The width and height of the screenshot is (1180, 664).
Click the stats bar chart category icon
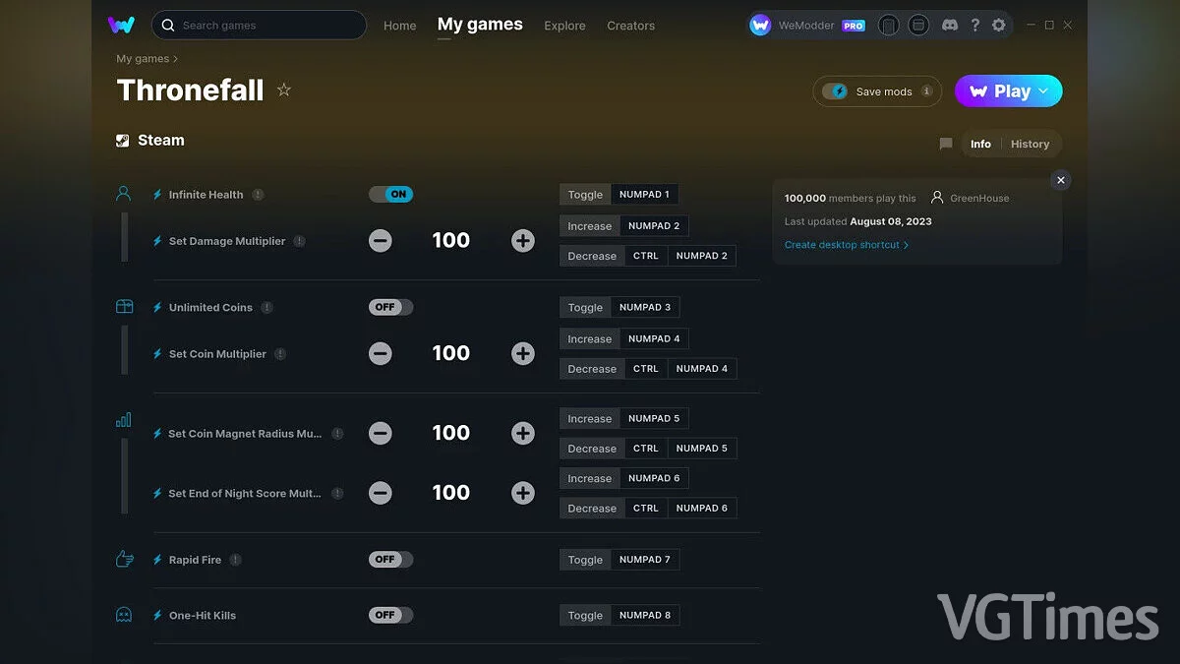(124, 420)
